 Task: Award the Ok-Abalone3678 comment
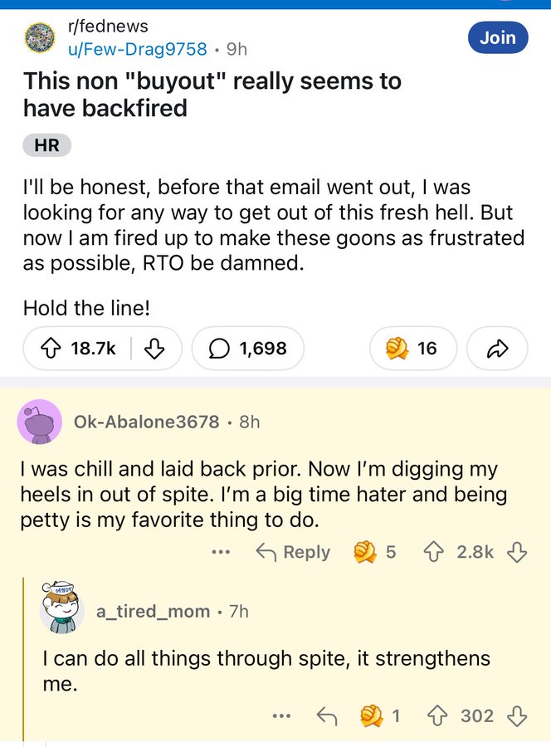tap(365, 552)
